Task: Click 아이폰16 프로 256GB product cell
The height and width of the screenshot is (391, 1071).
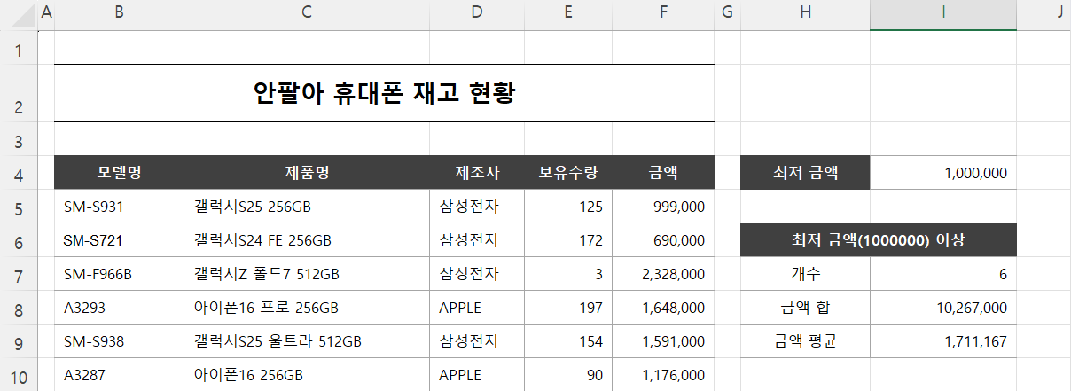Action: coord(307,308)
